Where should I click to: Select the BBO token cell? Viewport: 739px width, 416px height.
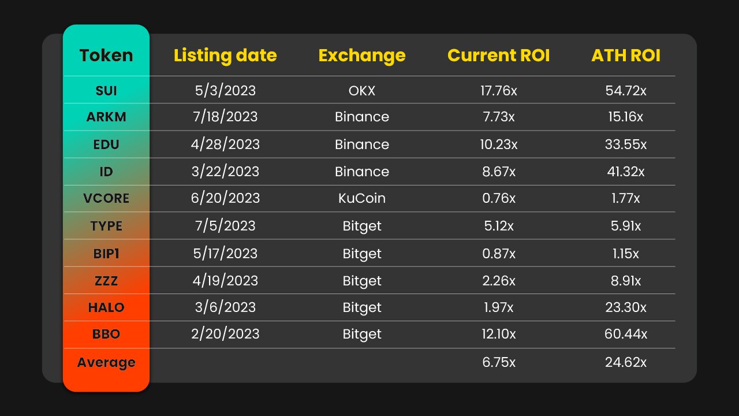tap(106, 335)
